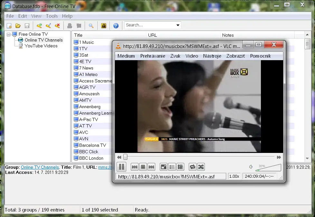
Task: Click list scrollbar up arrow
Action: point(307,35)
